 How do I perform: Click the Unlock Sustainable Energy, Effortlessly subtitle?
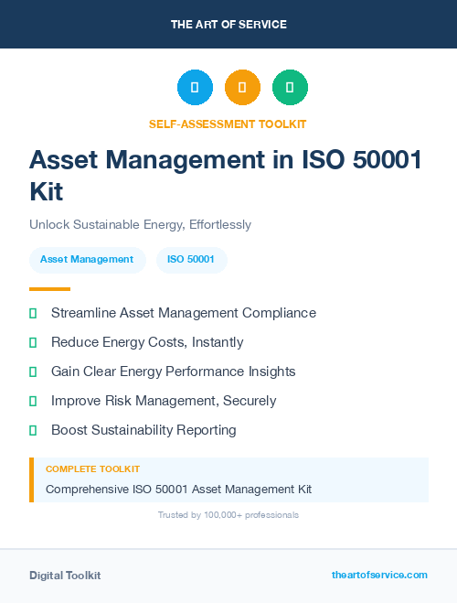click(140, 224)
